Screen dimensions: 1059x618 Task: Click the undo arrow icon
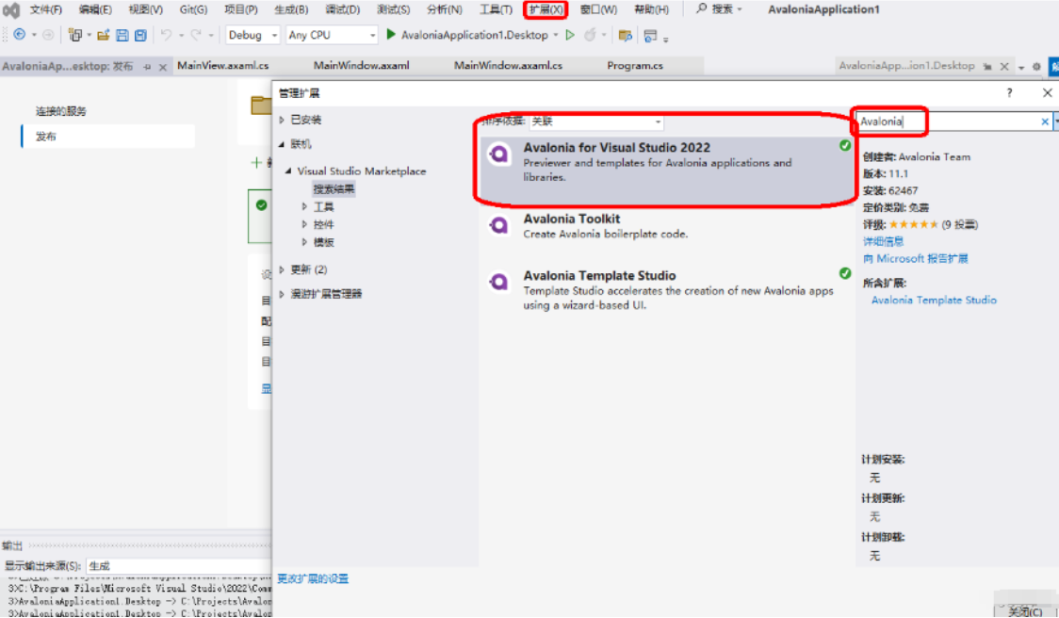(166, 35)
